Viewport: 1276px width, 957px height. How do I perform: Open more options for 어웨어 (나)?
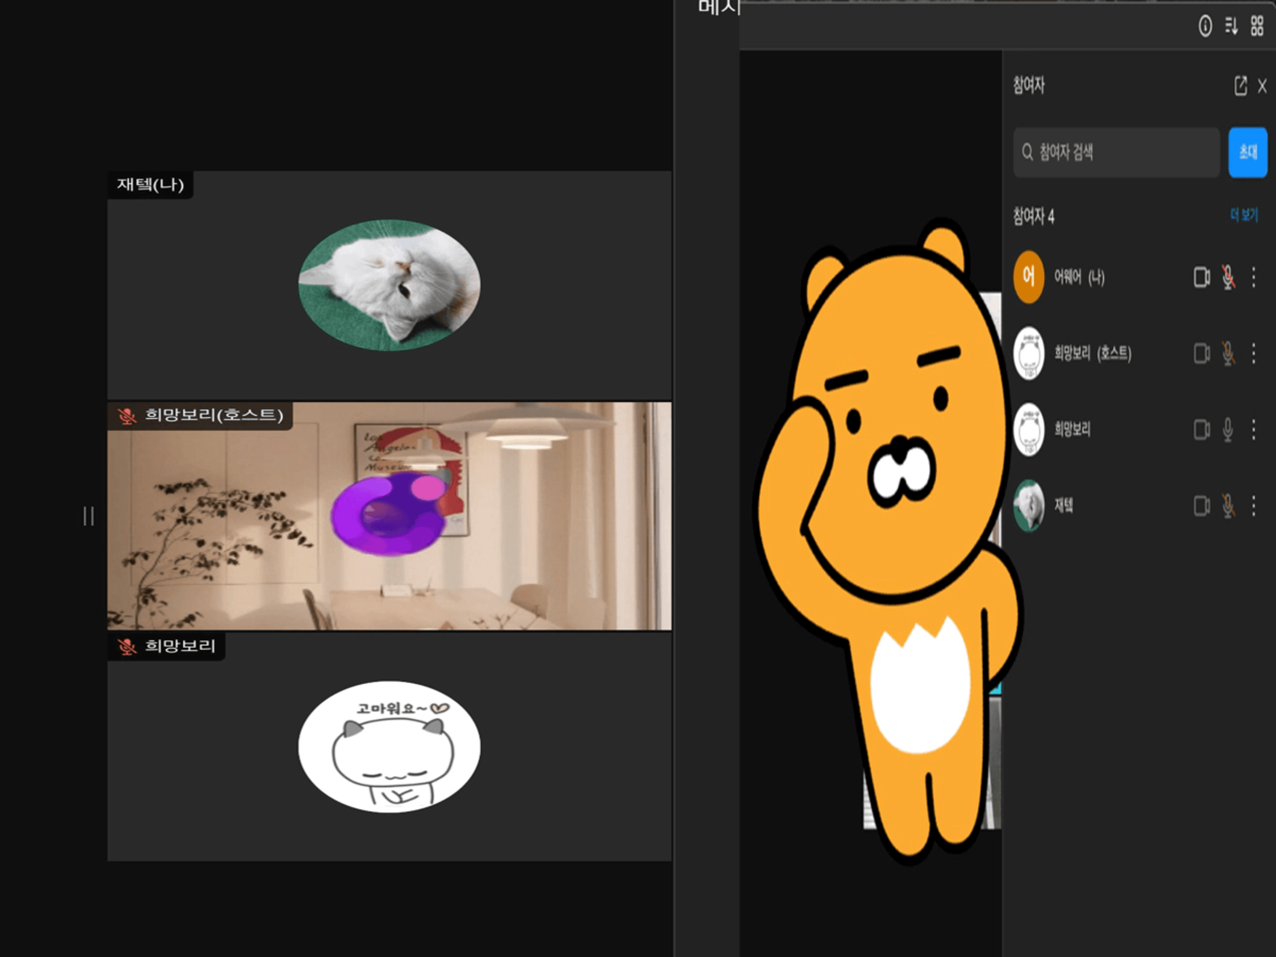[1253, 277]
